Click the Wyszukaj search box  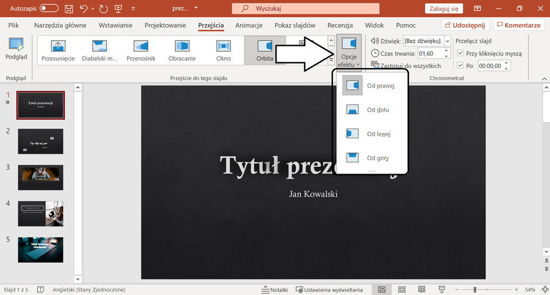305,9
